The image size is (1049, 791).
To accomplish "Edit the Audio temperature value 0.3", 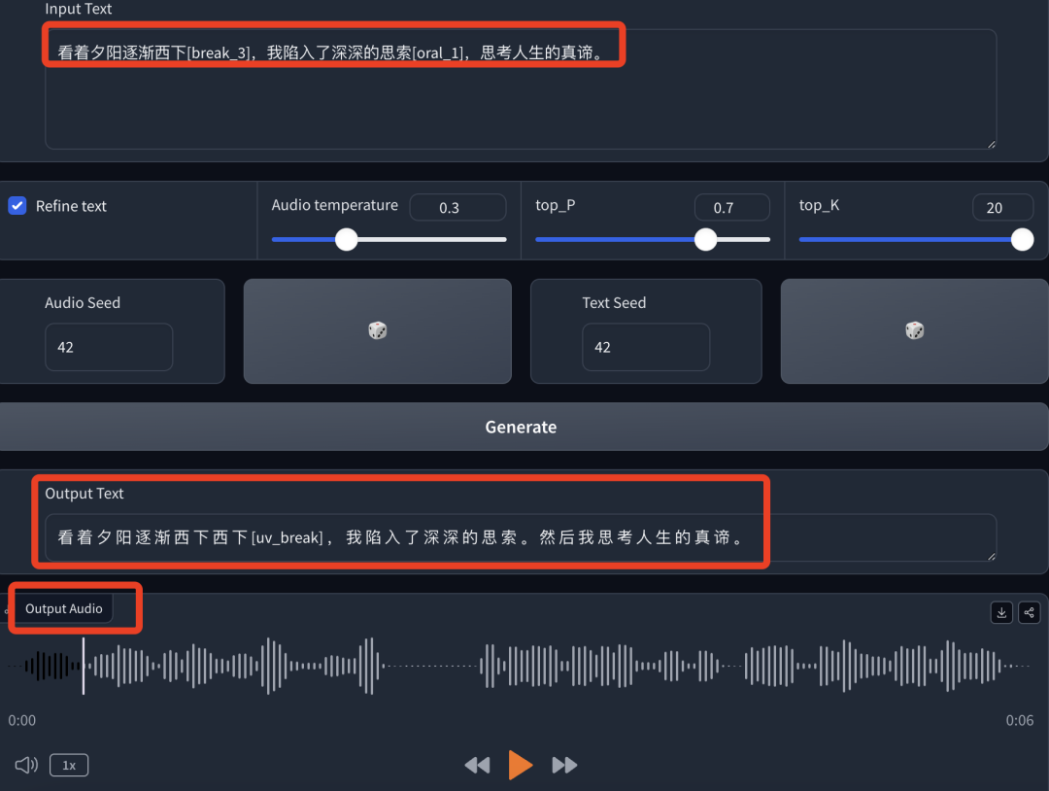I will [457, 207].
